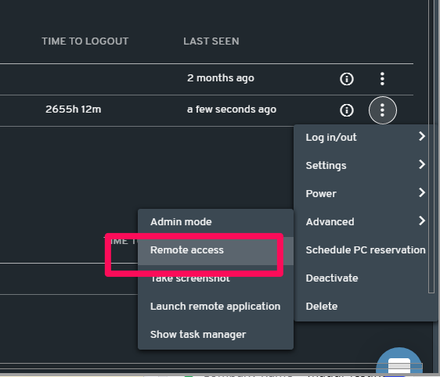Open info icon for the 2 months ago row
This screenshot has width=440, height=377.
347,79
